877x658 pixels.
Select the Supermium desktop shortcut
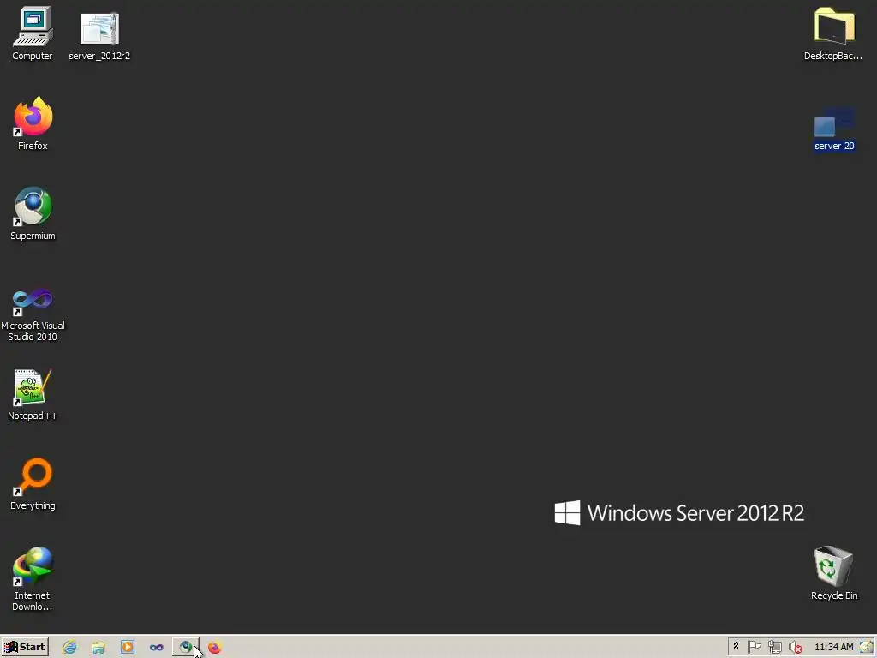point(33,213)
